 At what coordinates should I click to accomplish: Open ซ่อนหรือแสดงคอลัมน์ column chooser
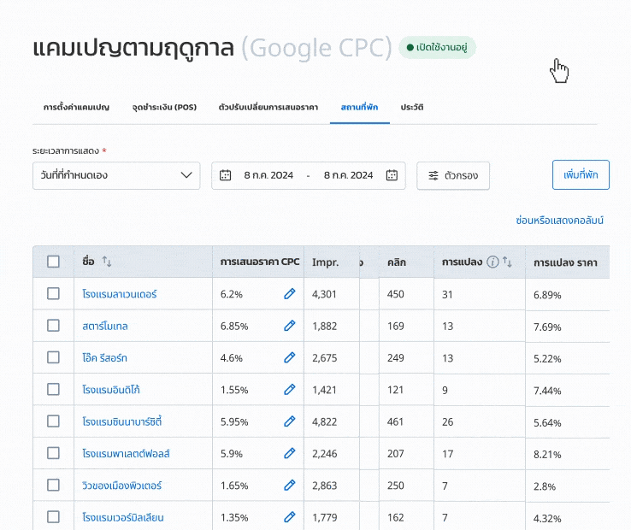tap(559, 221)
